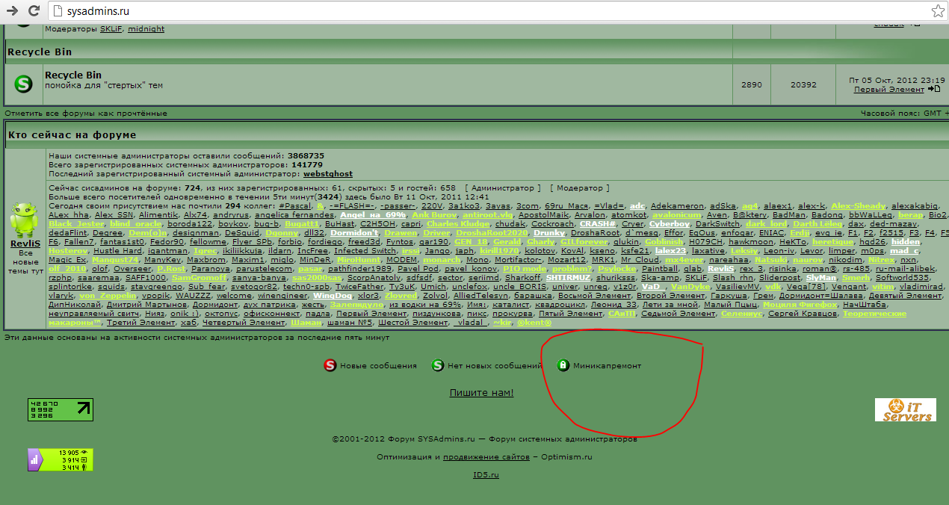Click the Recycle Bin topics count 2890

pos(752,85)
